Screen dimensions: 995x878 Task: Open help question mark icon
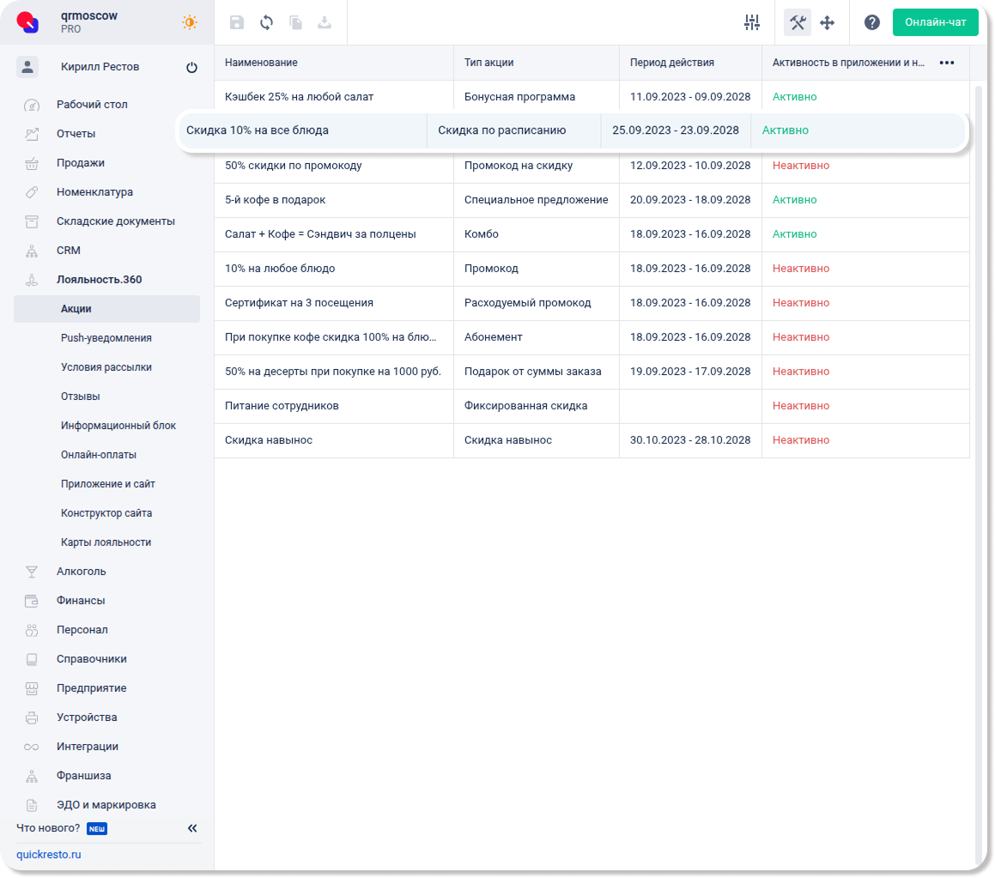tap(872, 23)
